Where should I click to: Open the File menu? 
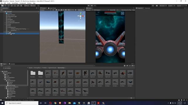1,3
